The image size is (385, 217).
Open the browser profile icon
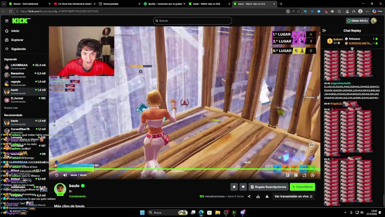click(x=360, y=11)
